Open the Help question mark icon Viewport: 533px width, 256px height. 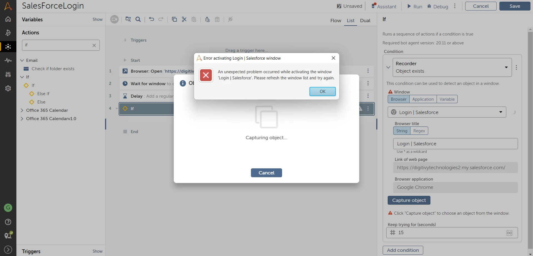[8, 222]
